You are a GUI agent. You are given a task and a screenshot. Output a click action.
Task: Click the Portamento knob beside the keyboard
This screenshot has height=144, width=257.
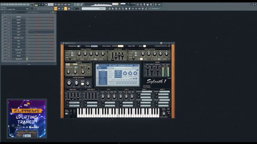pos(164,114)
